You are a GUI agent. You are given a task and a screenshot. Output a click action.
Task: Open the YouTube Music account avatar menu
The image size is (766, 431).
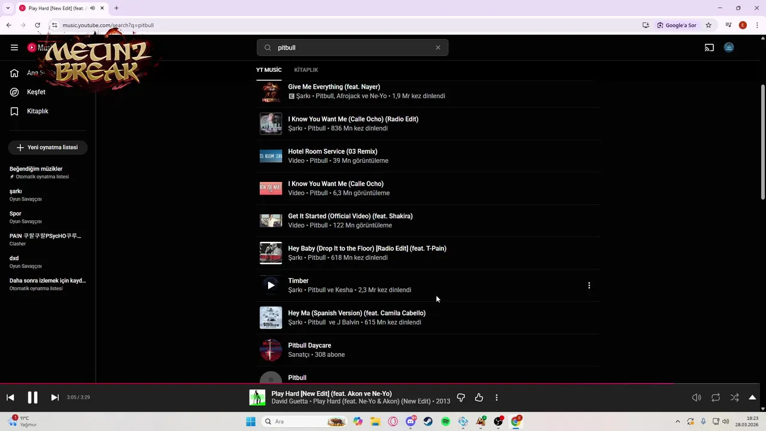(729, 48)
